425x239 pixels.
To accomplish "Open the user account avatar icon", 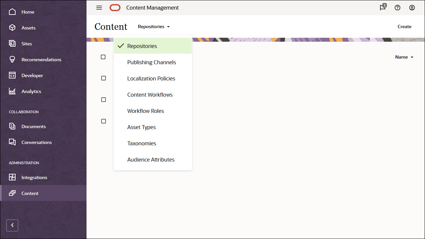I will click(x=412, y=7).
